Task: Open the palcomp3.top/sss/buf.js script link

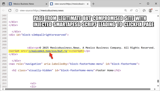Action: [x=48, y=51]
